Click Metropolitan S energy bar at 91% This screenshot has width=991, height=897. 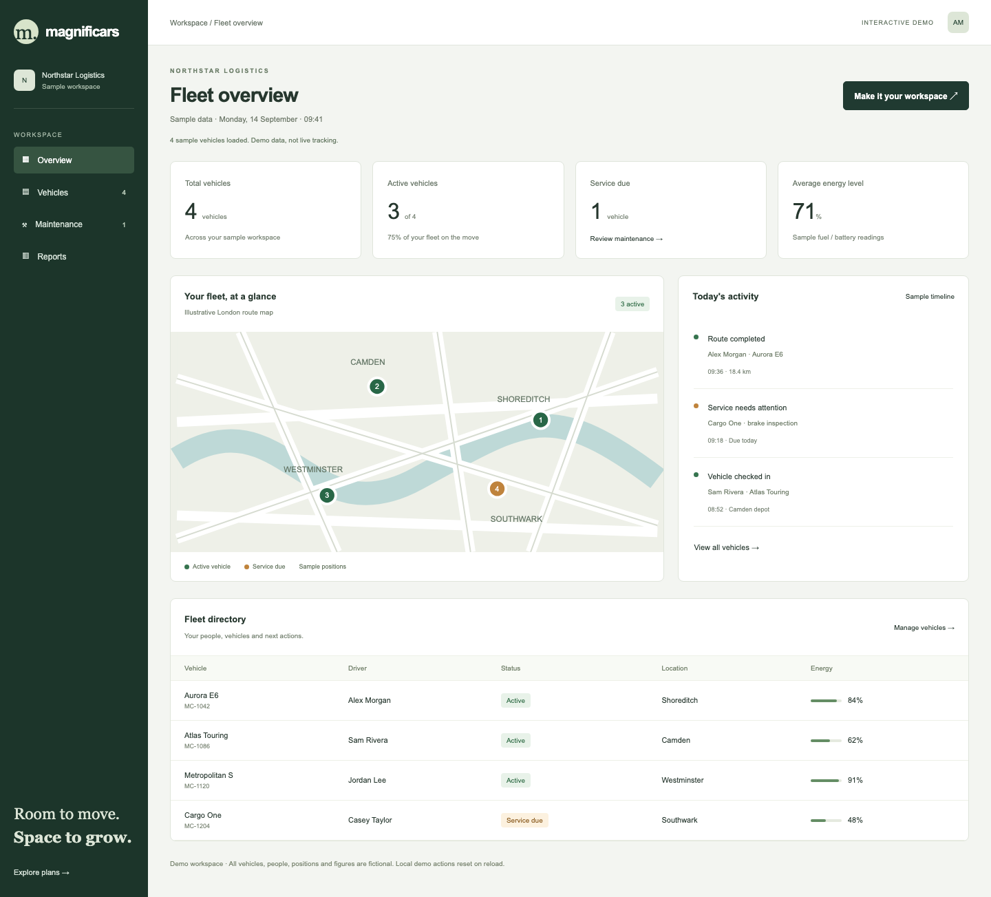(826, 781)
